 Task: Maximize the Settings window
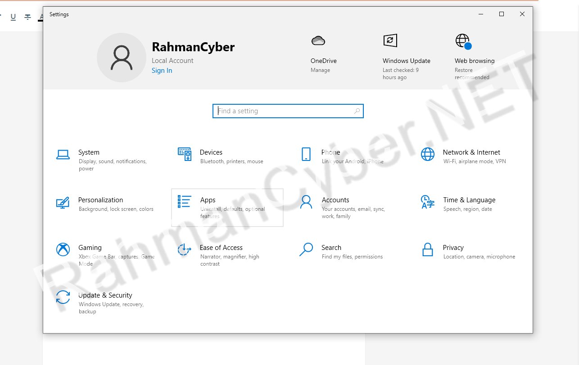click(x=502, y=14)
